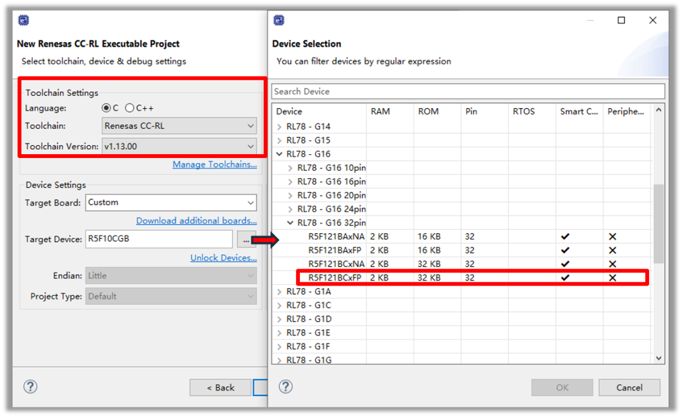Collapse the RL78 - G16 32pin tree node
This screenshot has width=682, height=417.
click(290, 223)
